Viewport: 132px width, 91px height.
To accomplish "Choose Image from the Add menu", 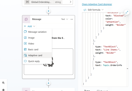I will click(x=37, y=38).
